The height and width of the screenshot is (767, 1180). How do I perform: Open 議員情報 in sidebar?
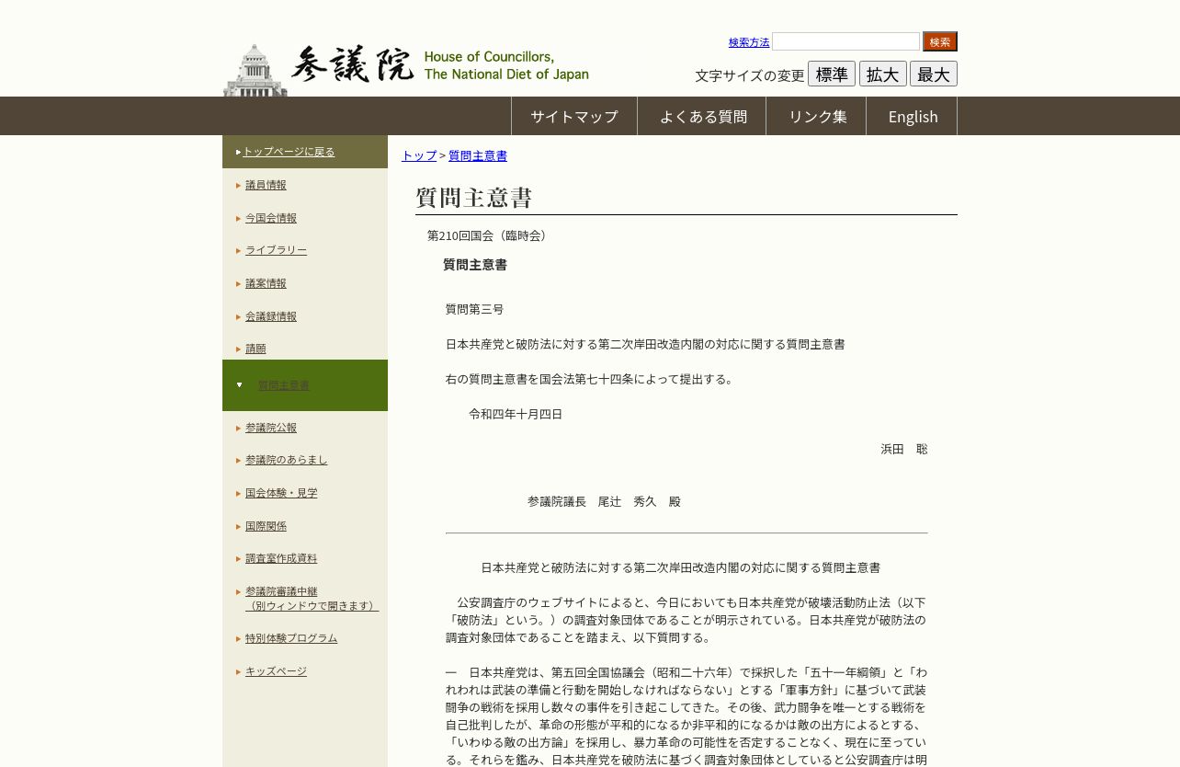click(266, 185)
